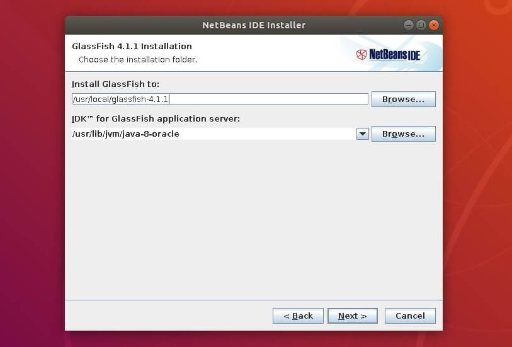Cancel the GlassFish installation

(410, 316)
